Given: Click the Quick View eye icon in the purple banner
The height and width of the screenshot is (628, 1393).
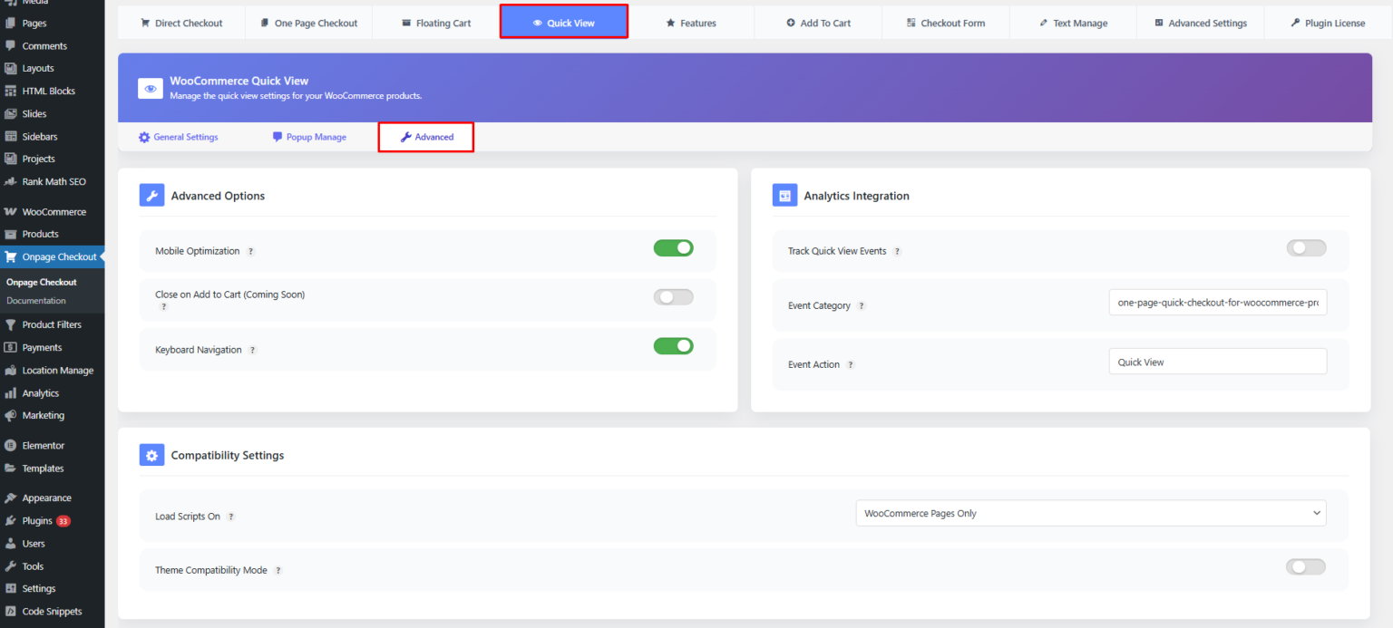Looking at the screenshot, I should pos(151,88).
